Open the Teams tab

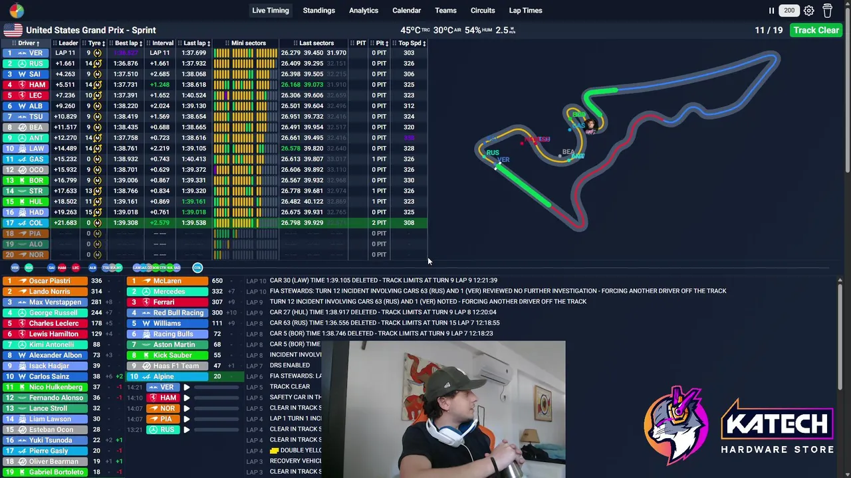tap(445, 11)
